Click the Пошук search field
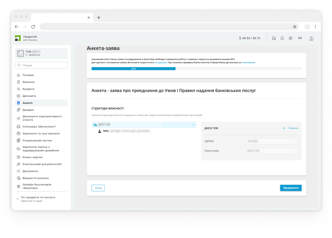332x238 pixels. pos(41,65)
